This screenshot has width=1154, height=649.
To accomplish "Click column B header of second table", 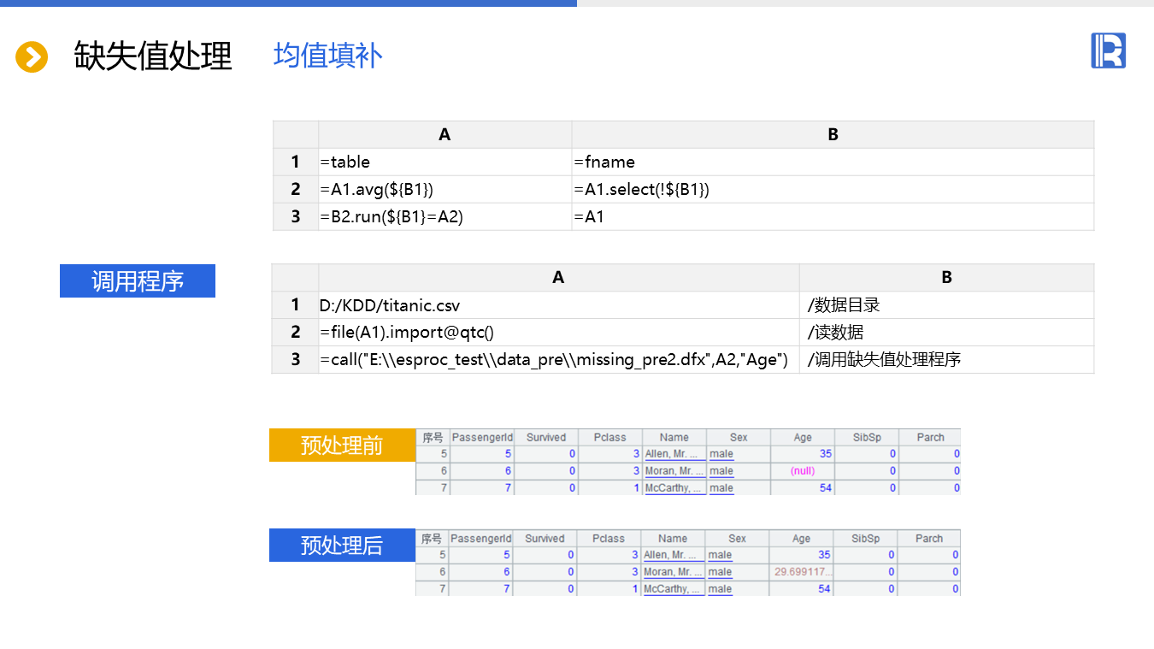I will pos(946,278).
